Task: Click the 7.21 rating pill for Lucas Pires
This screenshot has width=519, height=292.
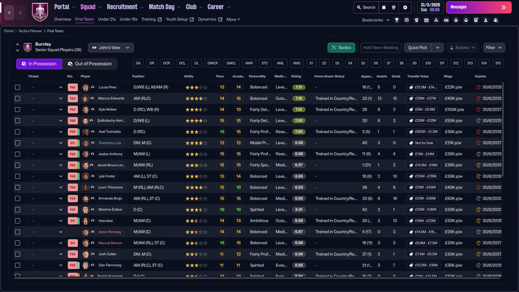Action: coord(299,87)
